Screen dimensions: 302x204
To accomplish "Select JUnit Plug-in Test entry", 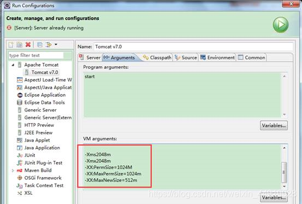I will click(43, 163).
